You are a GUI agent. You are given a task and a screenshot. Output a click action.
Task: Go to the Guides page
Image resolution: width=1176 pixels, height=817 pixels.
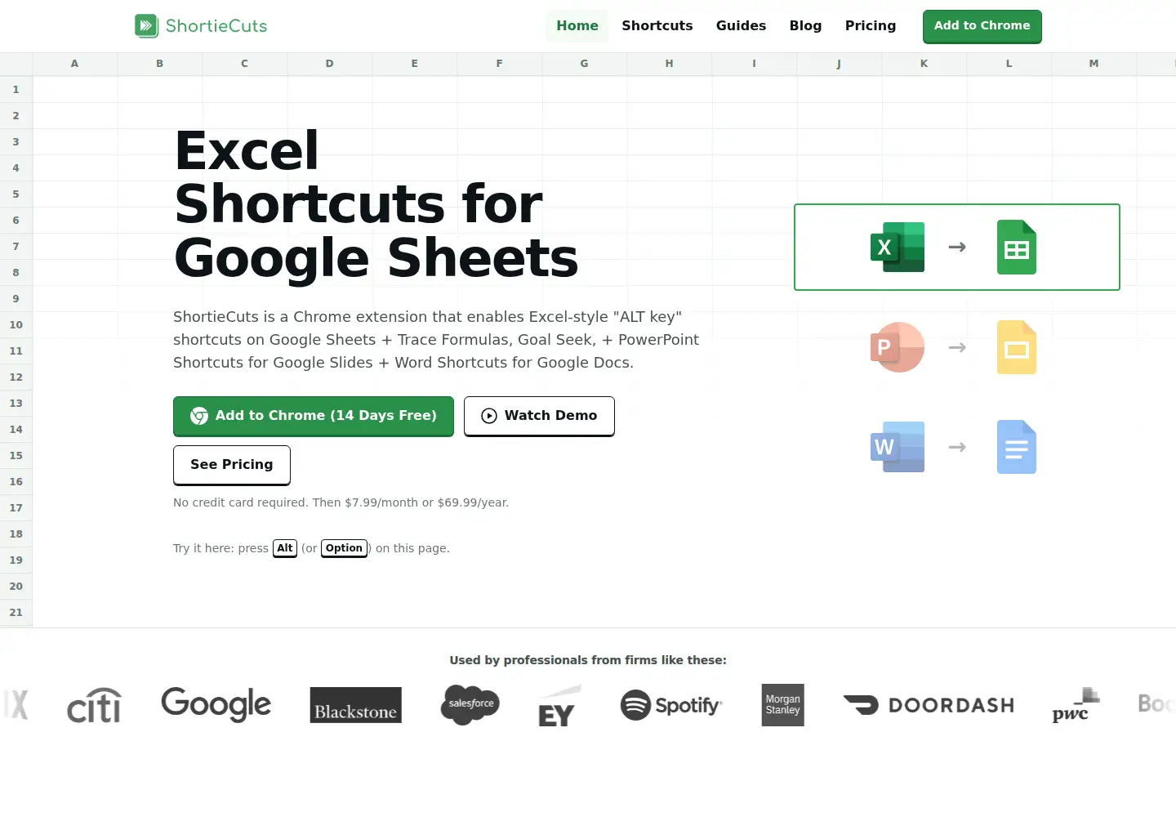point(741,26)
